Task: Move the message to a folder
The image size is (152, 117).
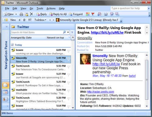Action: (26, 14)
